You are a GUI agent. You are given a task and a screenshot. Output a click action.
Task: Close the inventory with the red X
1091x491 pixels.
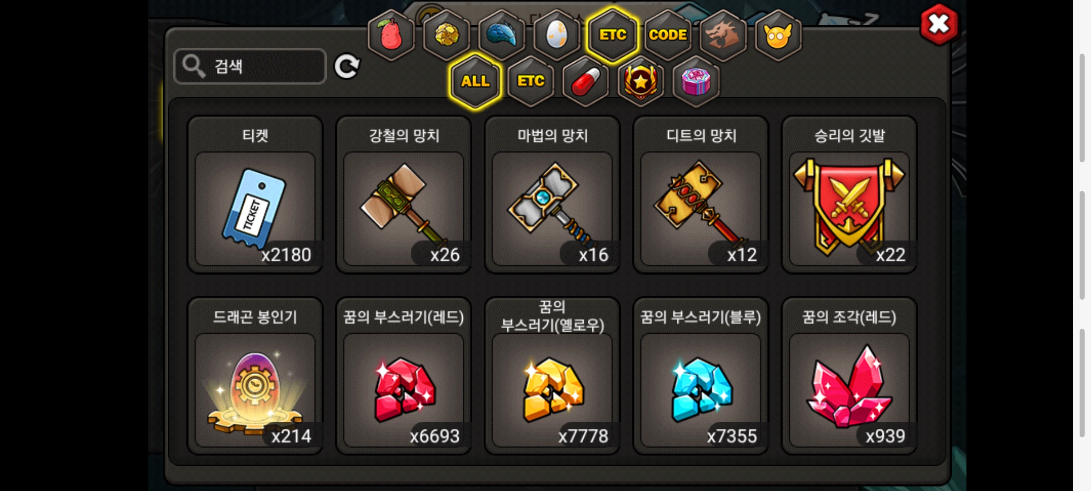click(939, 24)
